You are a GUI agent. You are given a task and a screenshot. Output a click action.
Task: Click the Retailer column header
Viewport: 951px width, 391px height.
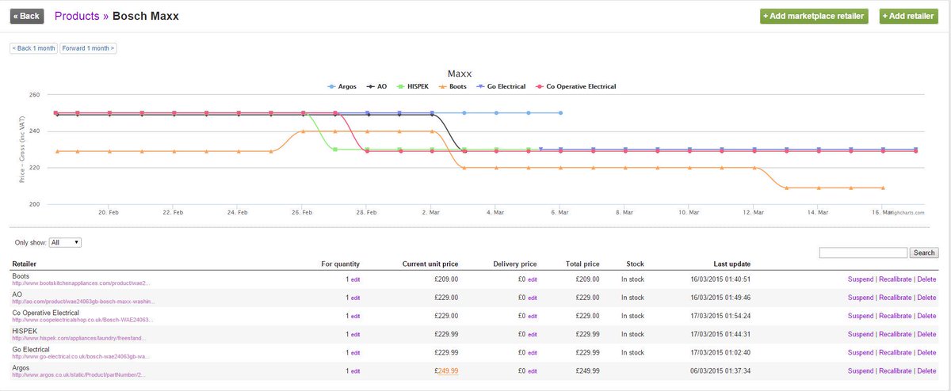tap(24, 264)
